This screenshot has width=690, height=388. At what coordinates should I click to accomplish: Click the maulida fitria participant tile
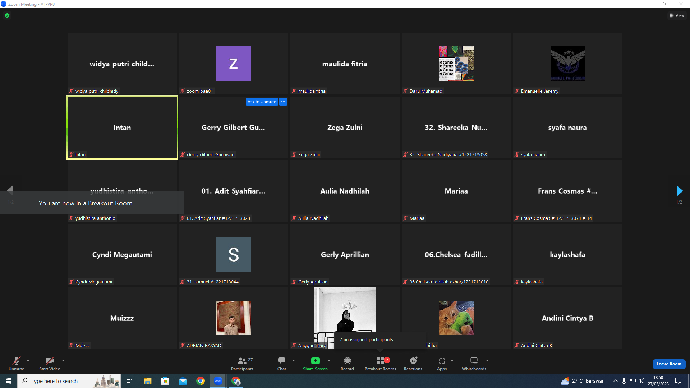345,64
